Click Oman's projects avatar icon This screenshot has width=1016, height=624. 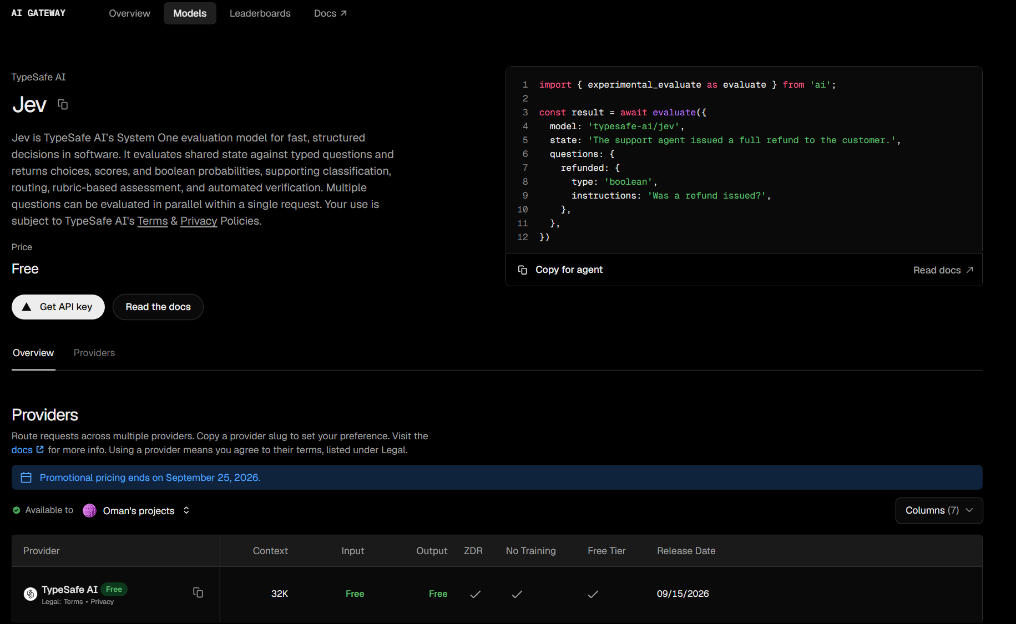tap(89, 510)
